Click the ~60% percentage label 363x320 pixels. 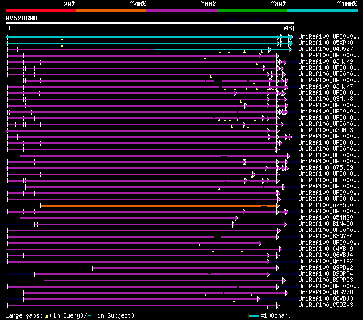(x=208, y=4)
